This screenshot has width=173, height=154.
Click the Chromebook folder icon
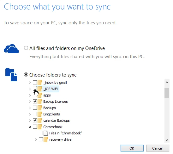(40, 127)
